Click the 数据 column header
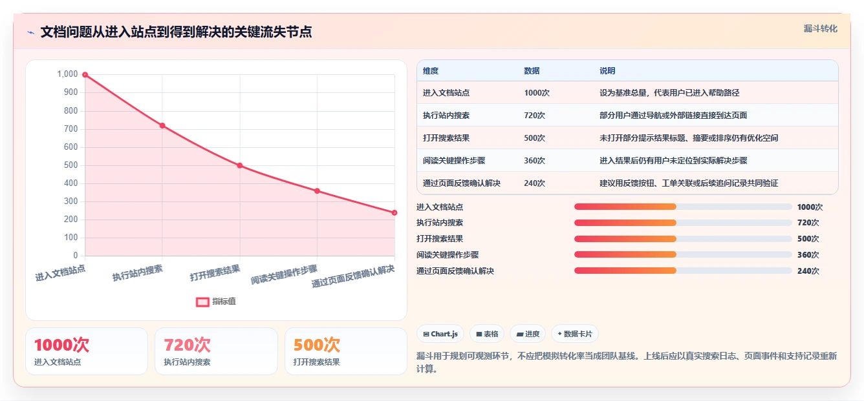 [x=532, y=71]
